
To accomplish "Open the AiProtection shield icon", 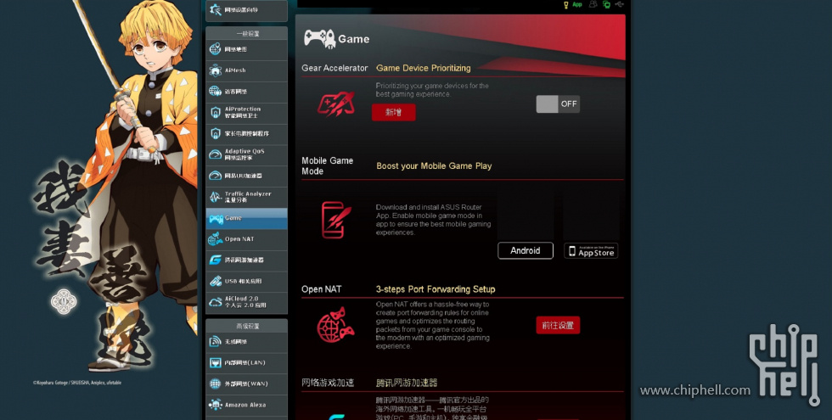I will click(215, 112).
